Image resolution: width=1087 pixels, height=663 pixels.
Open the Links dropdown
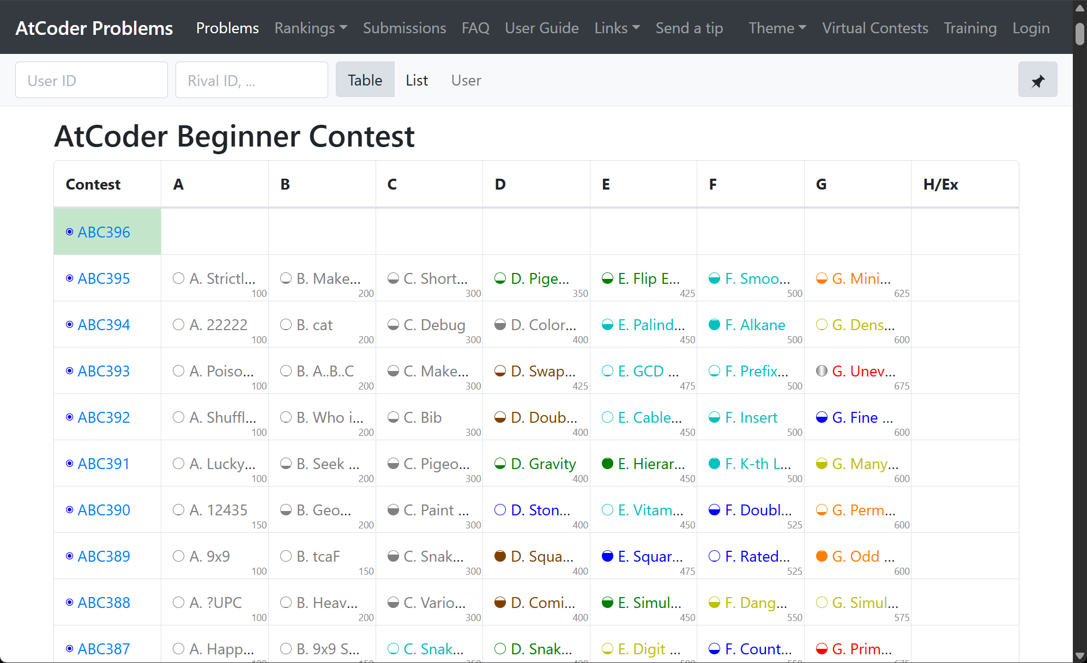pos(617,28)
